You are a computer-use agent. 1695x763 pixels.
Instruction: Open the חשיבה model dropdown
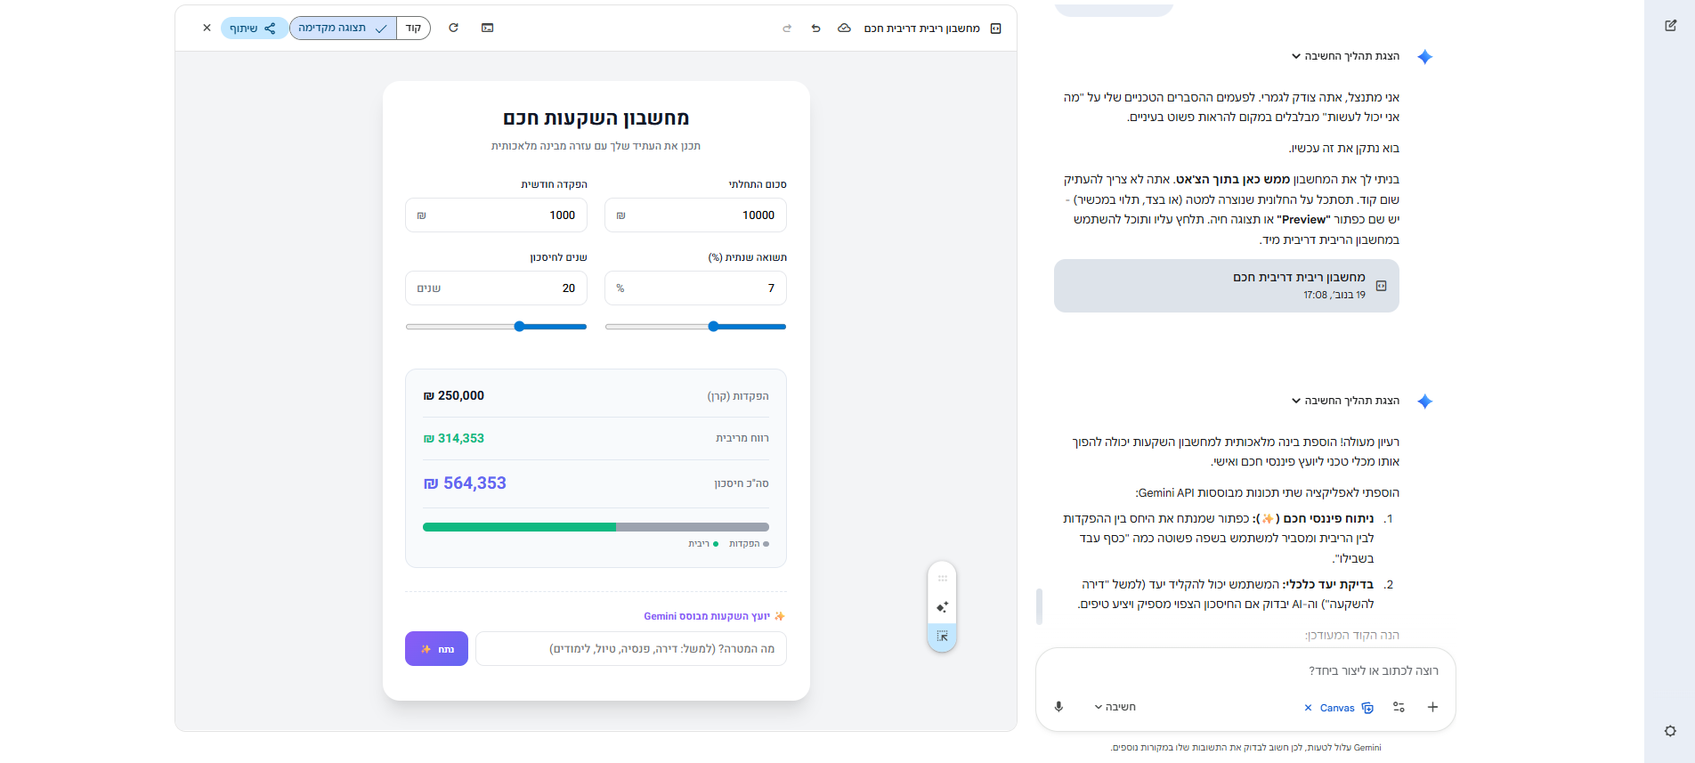tap(1115, 707)
